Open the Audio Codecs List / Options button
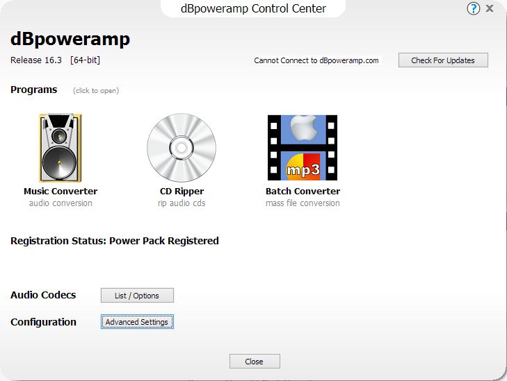Screen dimensions: 507x381 [x=137, y=296]
